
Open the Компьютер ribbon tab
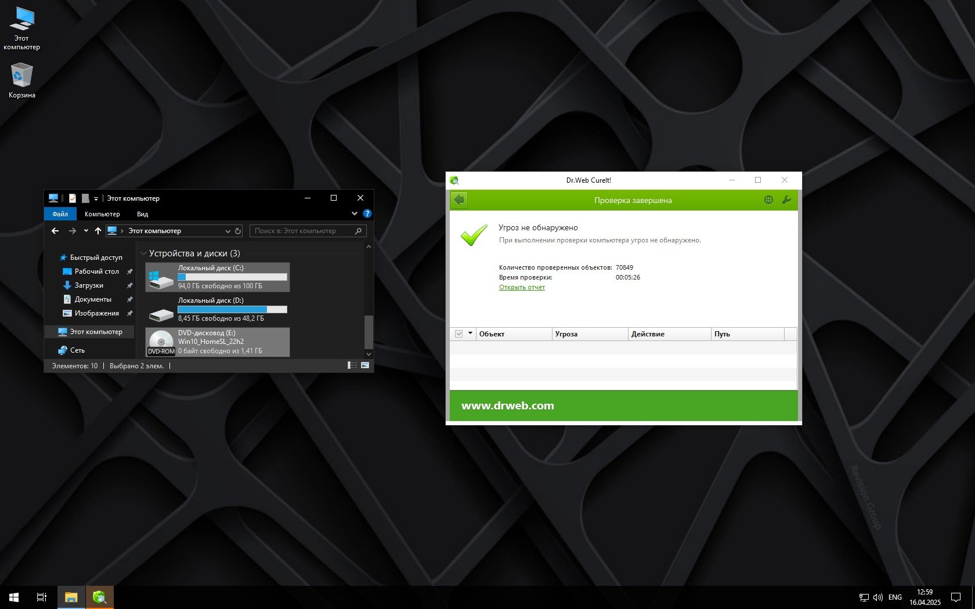102,214
